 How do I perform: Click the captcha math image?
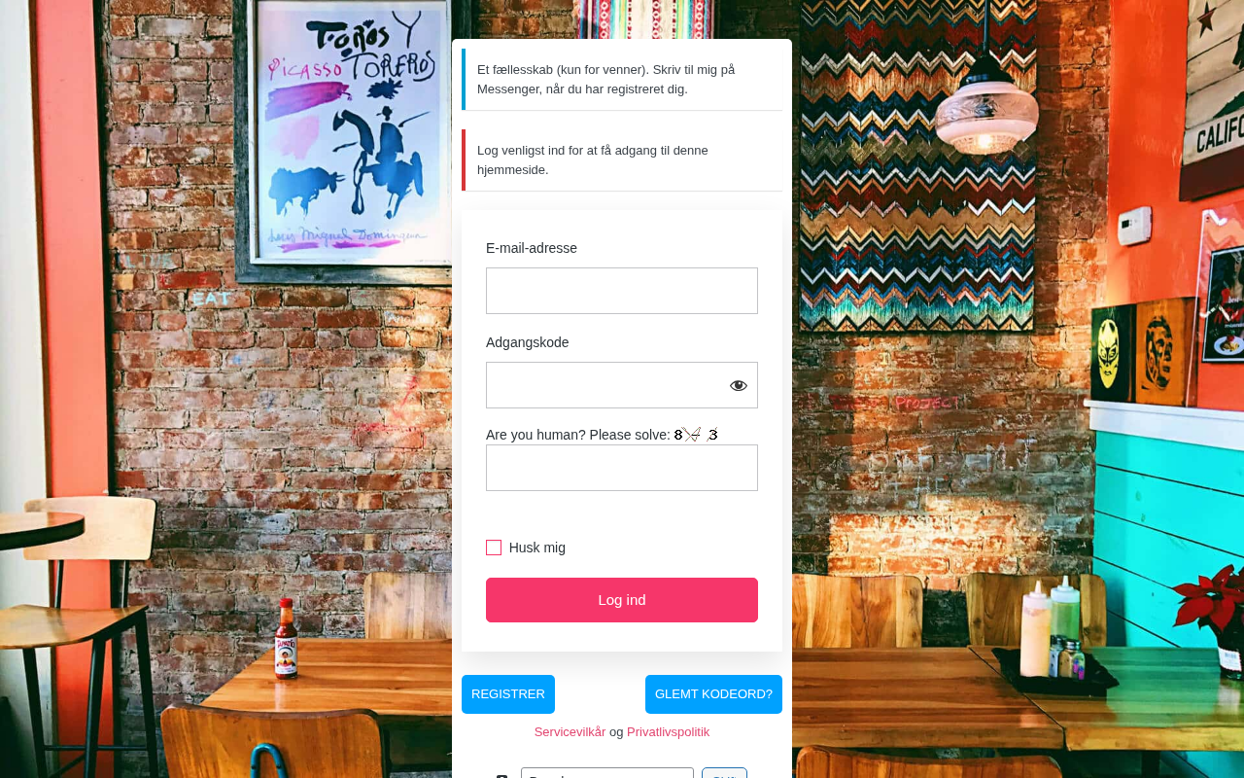point(696,435)
